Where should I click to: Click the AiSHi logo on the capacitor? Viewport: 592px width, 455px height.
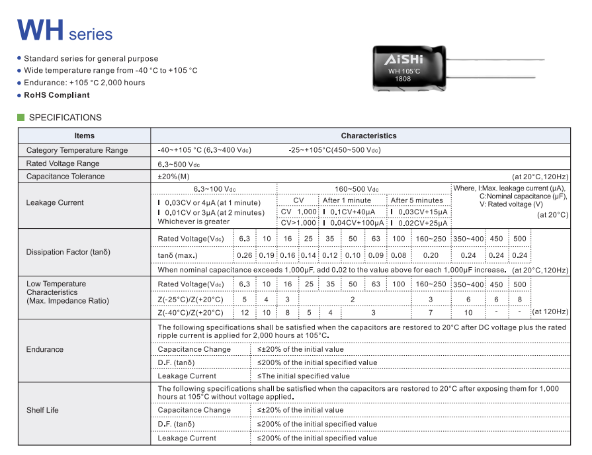pyautogui.click(x=399, y=60)
